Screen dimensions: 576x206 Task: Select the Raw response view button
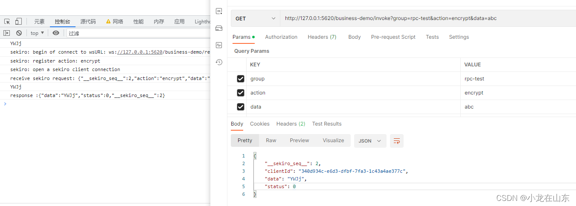coord(271,140)
